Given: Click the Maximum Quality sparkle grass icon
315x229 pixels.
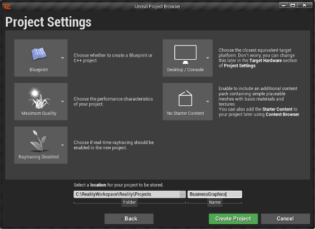Looking at the screenshot, I should point(39,97).
